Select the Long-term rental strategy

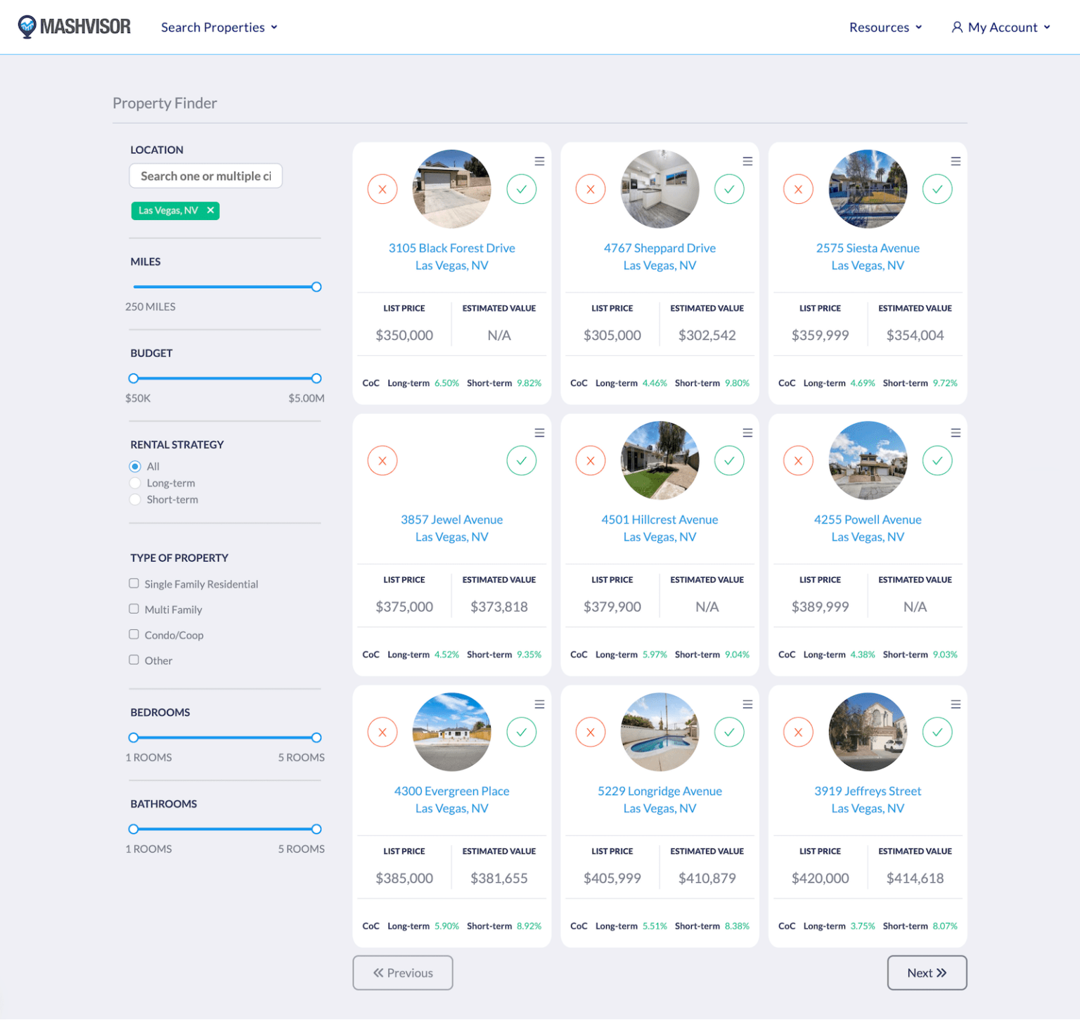[x=135, y=483]
